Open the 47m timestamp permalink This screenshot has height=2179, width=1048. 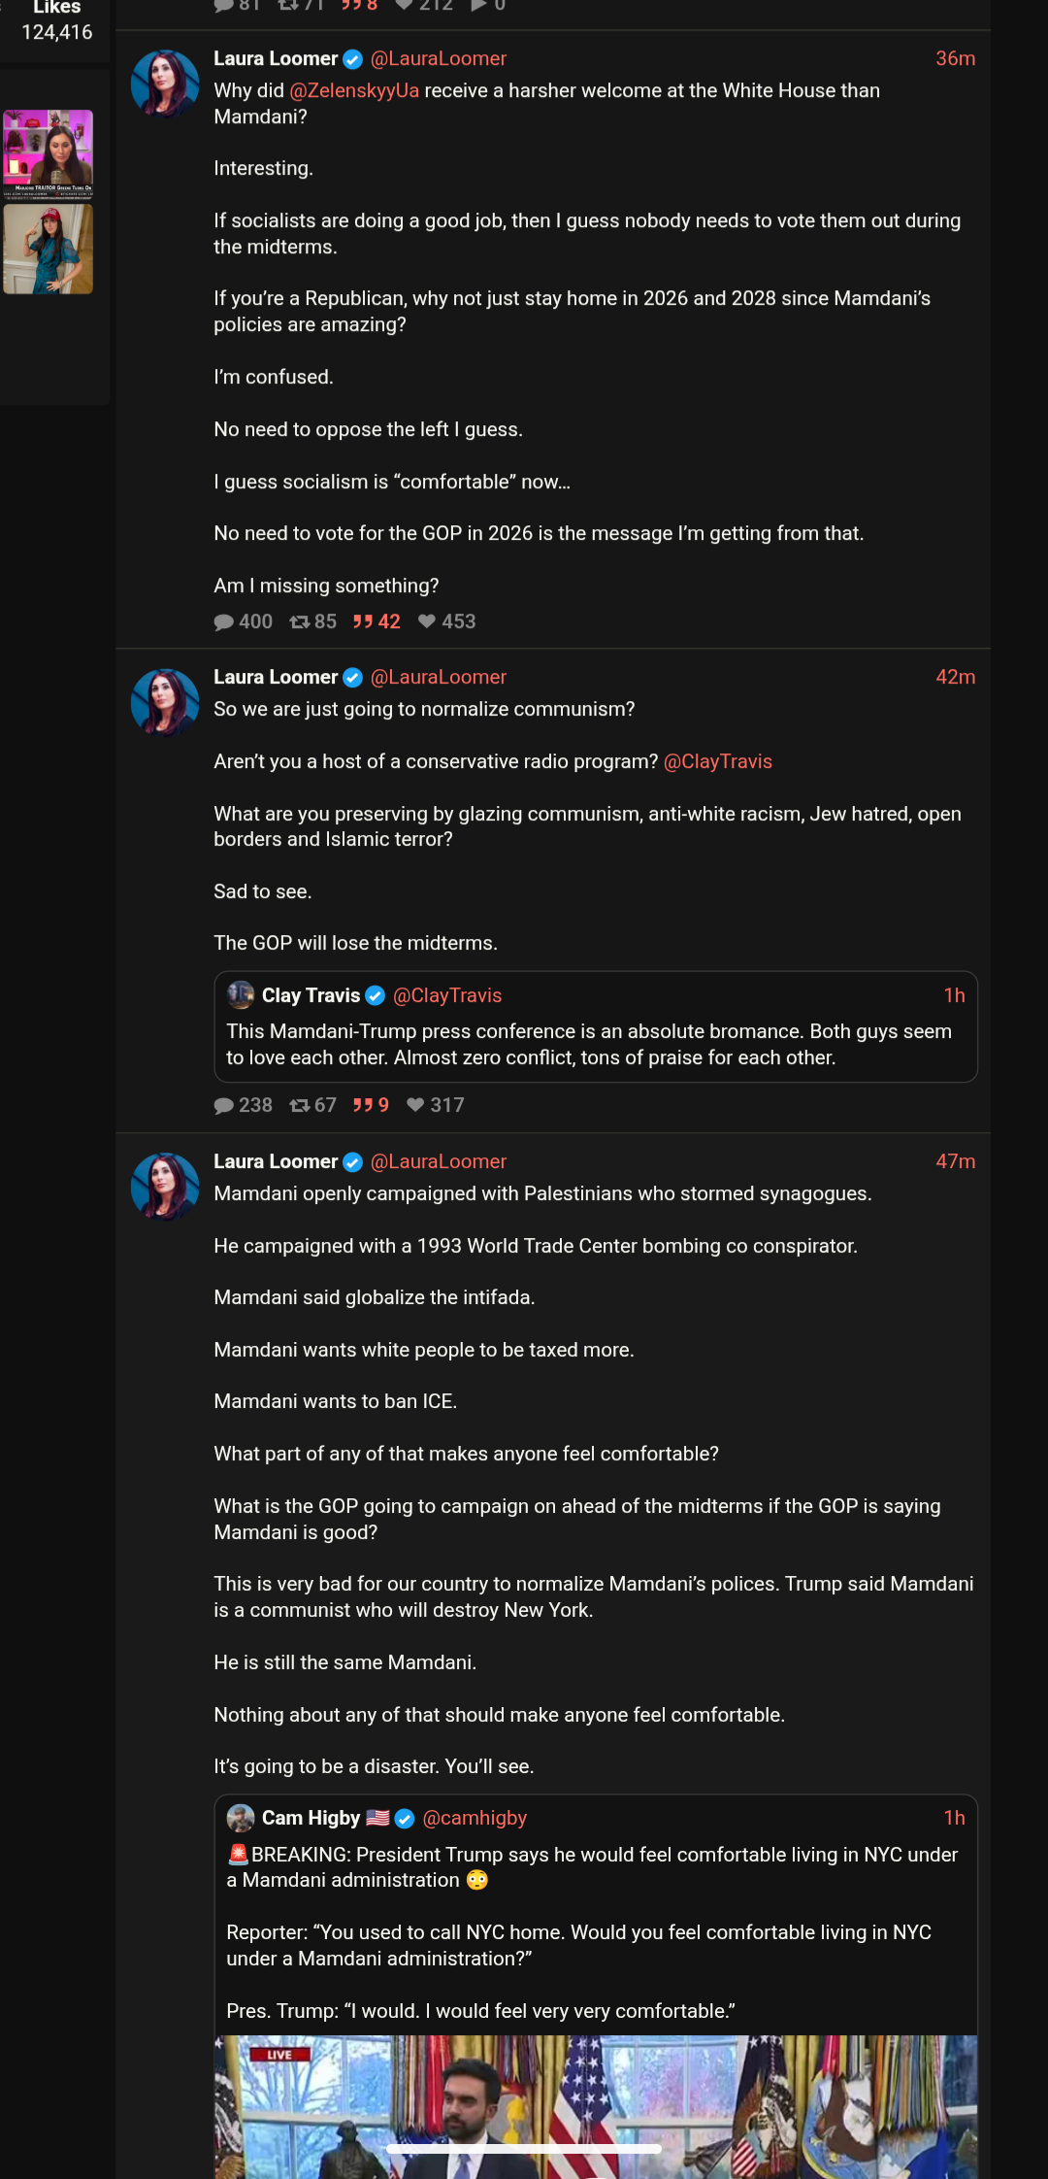(x=955, y=1161)
